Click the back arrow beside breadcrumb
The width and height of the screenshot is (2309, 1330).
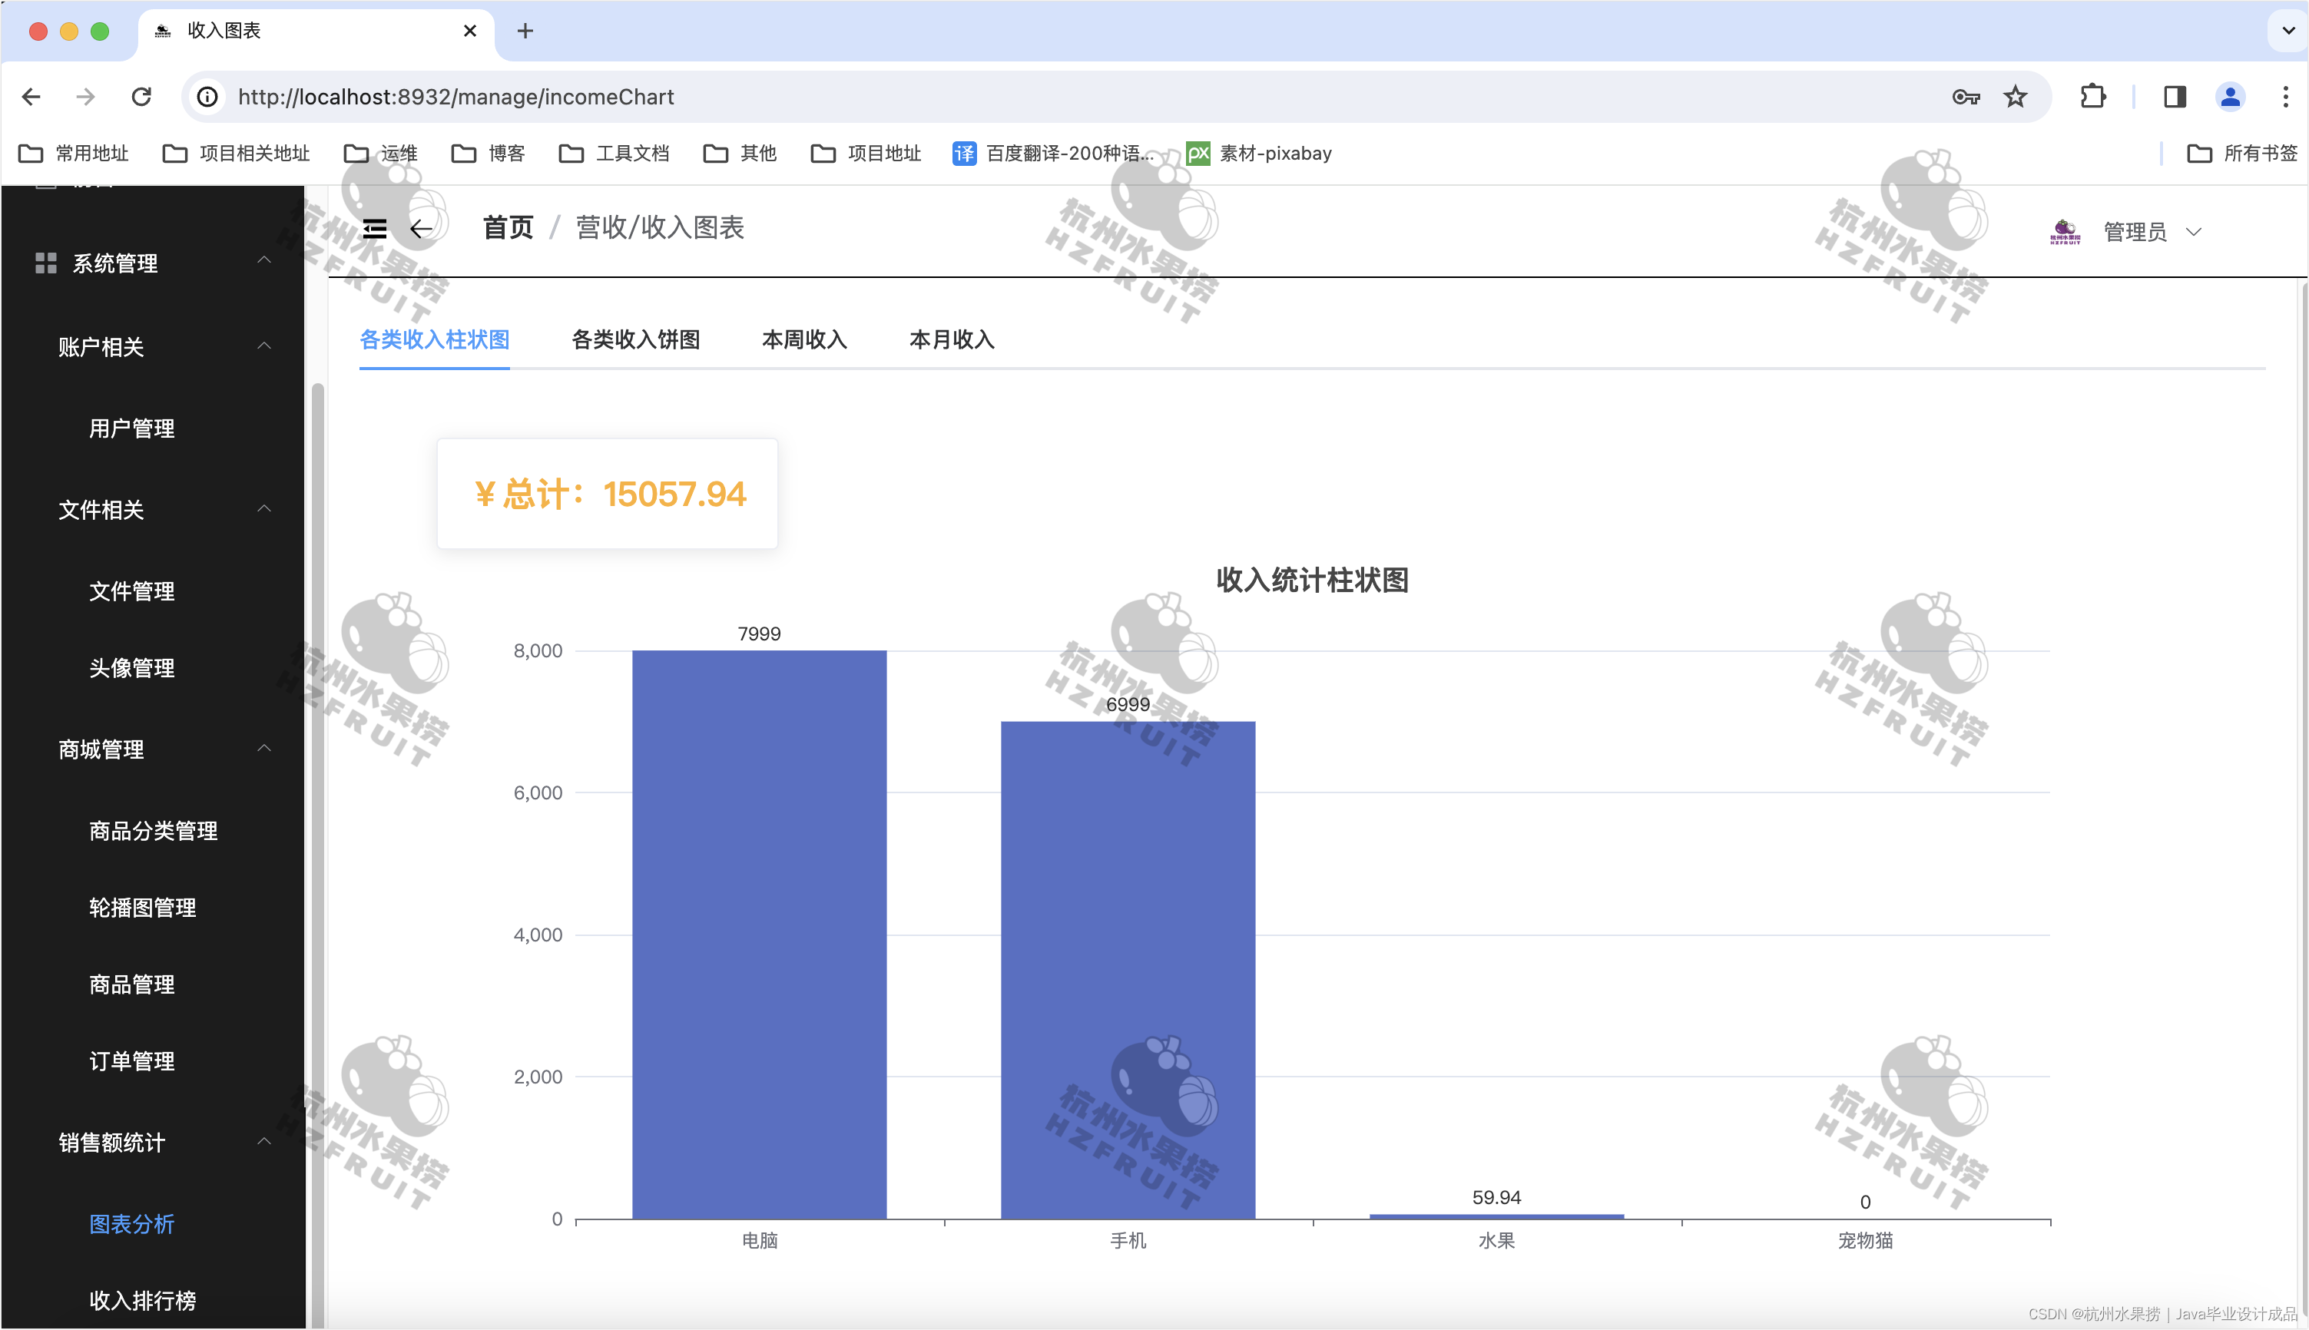click(421, 228)
